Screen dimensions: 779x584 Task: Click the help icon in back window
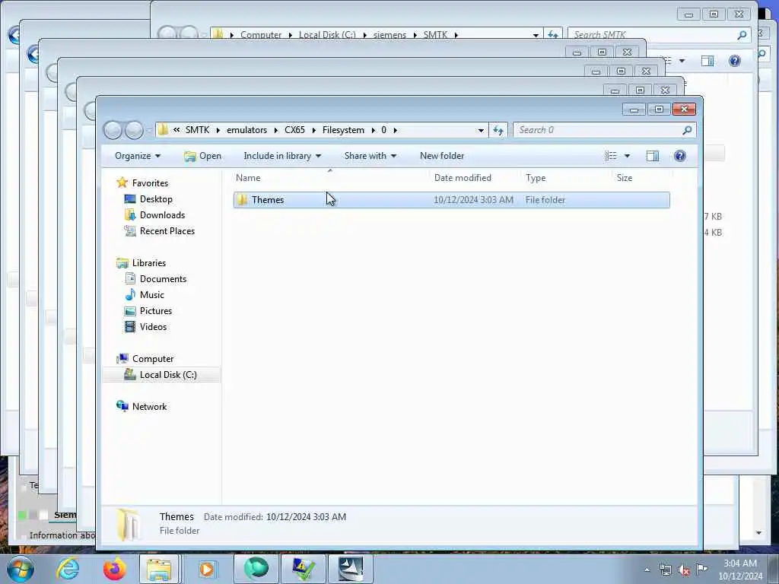click(x=734, y=61)
